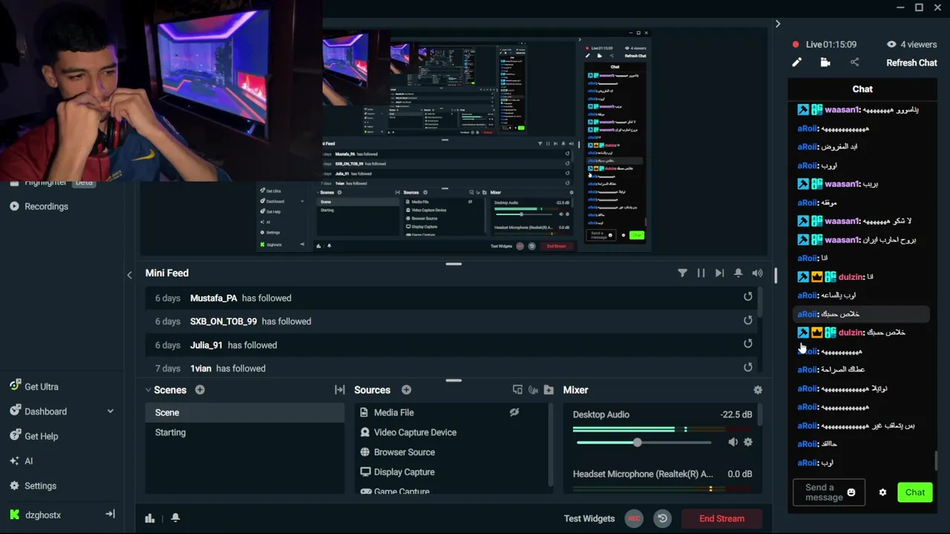Open Desktop Audio settings gear

click(x=748, y=442)
